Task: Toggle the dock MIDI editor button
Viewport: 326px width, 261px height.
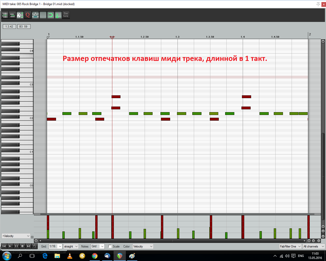Action: click(x=58, y=15)
